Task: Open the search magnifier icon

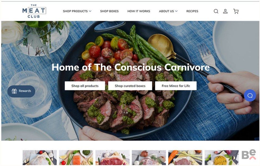Action: [x=216, y=11]
